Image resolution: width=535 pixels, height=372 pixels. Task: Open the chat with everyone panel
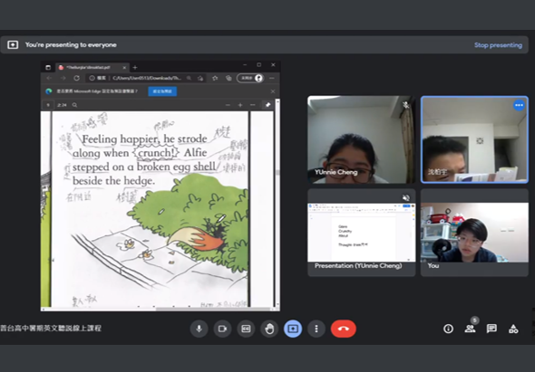coord(491,329)
